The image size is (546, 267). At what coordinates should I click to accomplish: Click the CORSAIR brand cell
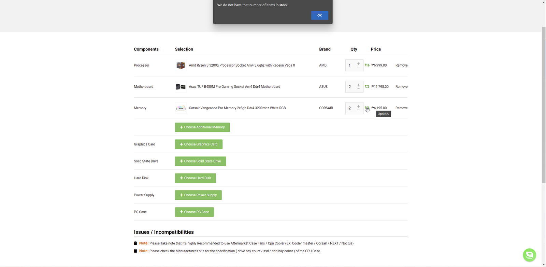pyautogui.click(x=326, y=108)
